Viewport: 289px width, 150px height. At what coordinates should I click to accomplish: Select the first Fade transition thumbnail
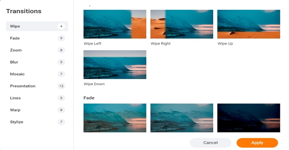coord(115,118)
